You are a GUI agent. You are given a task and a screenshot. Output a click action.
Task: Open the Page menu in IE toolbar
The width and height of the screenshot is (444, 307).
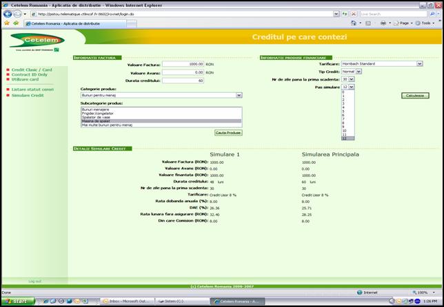[404, 23]
